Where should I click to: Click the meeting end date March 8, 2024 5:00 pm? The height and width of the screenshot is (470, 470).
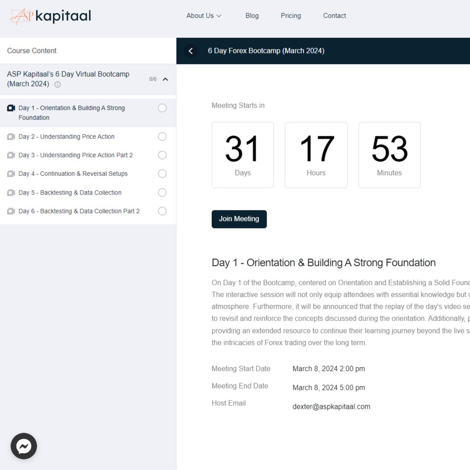[x=329, y=387]
